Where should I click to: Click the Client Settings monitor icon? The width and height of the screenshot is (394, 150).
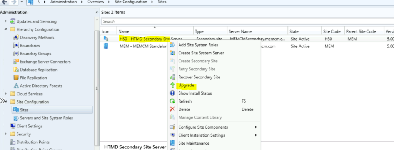[13, 126]
